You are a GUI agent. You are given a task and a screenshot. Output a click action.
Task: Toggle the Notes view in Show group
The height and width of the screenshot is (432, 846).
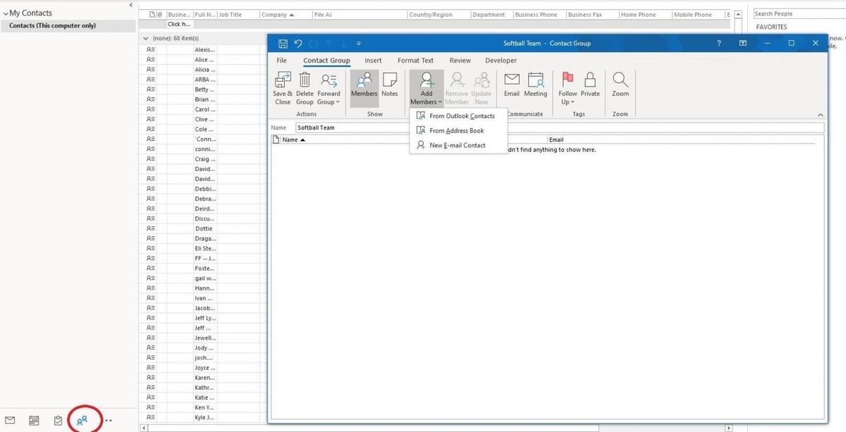pos(388,84)
